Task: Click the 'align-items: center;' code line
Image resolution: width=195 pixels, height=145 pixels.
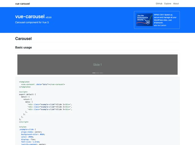Action: coord(31,132)
